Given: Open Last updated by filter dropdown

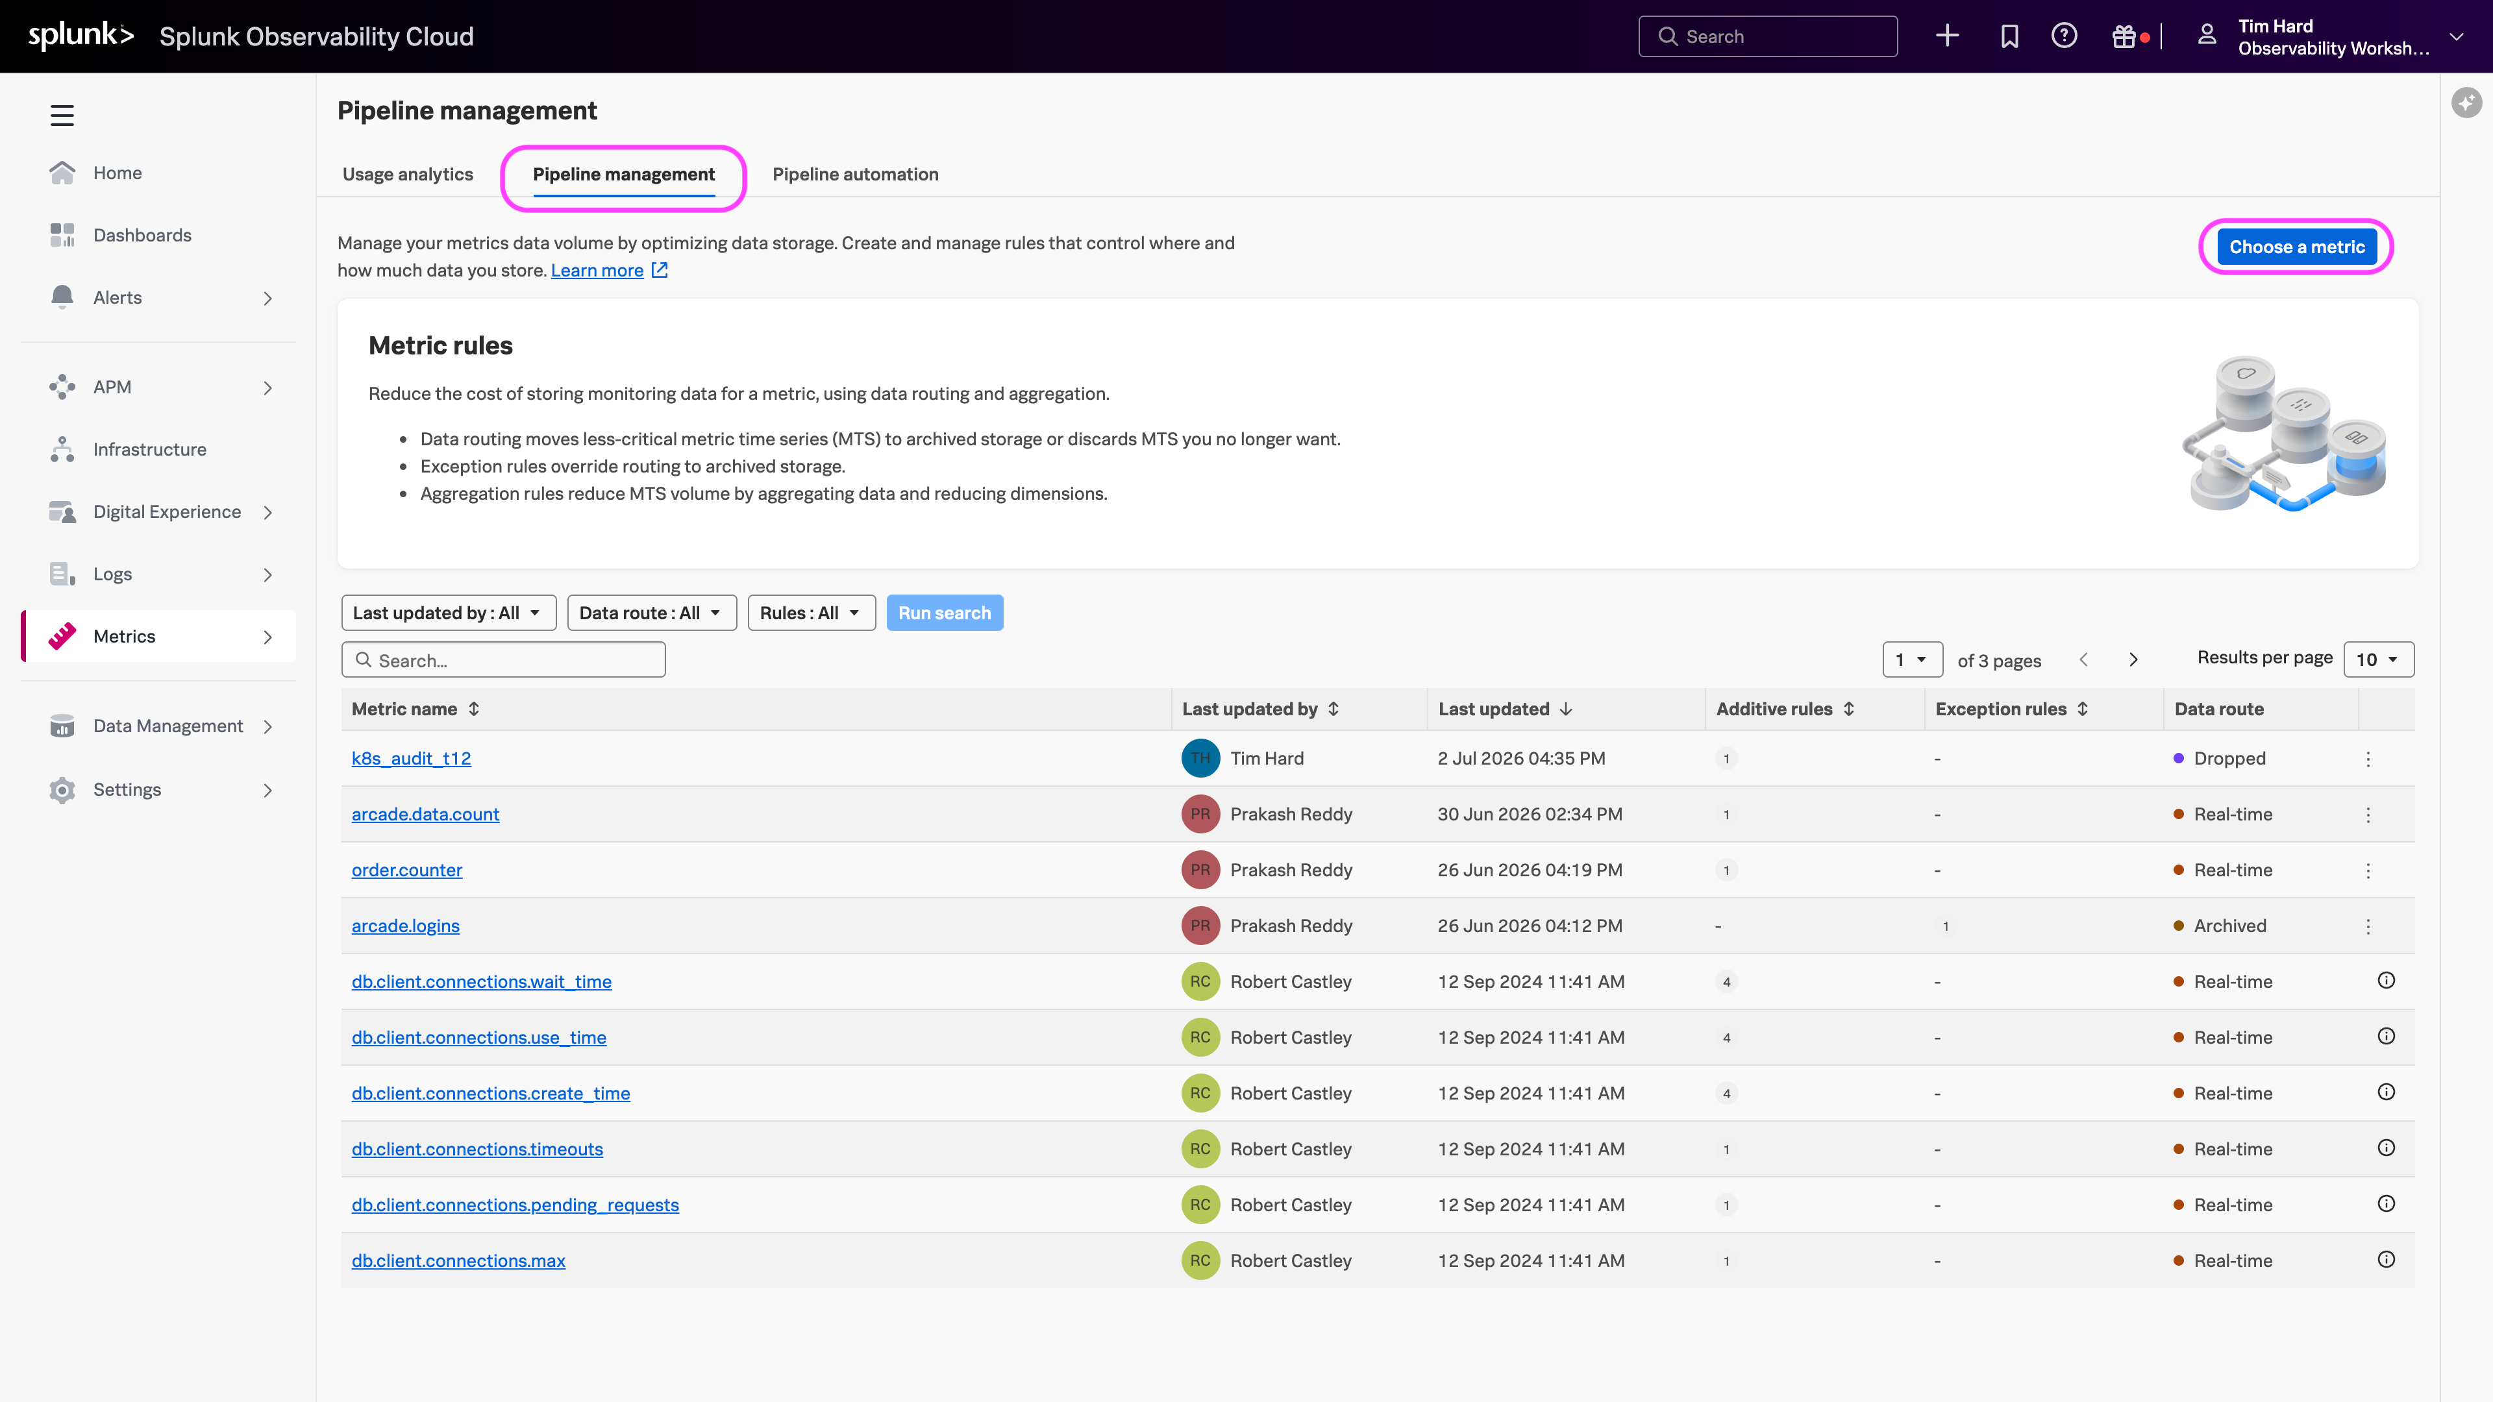Looking at the screenshot, I should 448,613.
